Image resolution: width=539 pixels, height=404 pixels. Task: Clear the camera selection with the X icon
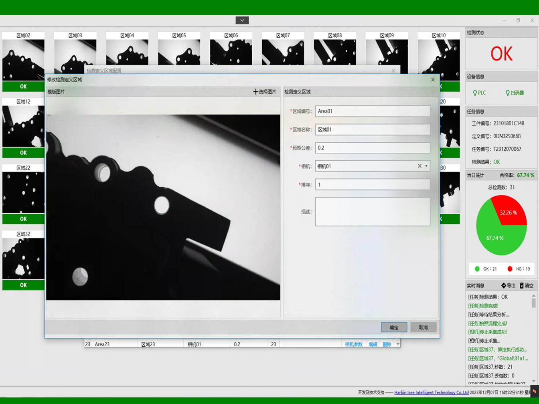(419, 166)
